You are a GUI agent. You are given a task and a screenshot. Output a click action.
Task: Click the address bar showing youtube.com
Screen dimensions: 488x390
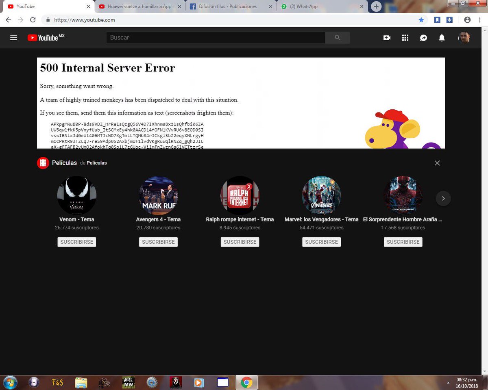pyautogui.click(x=232, y=19)
